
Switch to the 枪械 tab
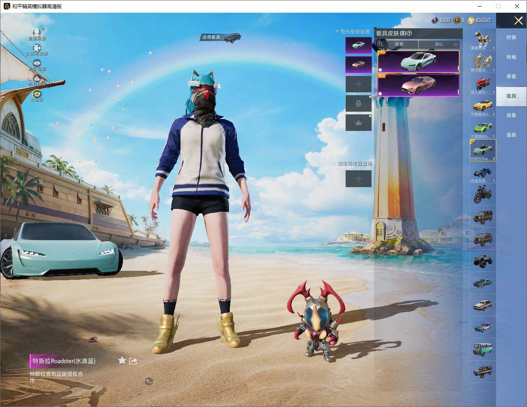(511, 57)
